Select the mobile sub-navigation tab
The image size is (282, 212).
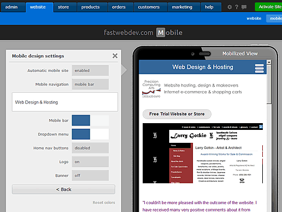click(274, 19)
